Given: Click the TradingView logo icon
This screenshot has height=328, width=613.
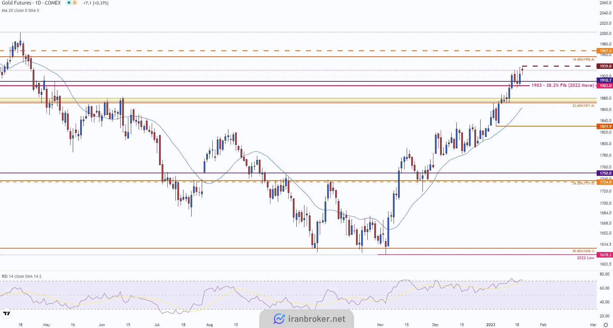Looking at the screenshot, I should pyautogui.click(x=7, y=313).
